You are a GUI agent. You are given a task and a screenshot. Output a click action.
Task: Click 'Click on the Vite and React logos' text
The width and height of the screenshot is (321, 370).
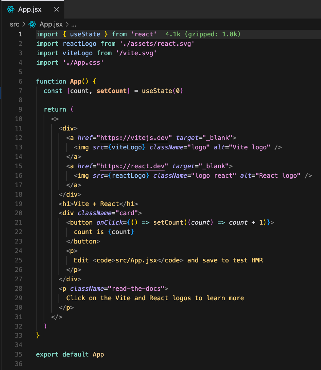[x=128, y=298]
